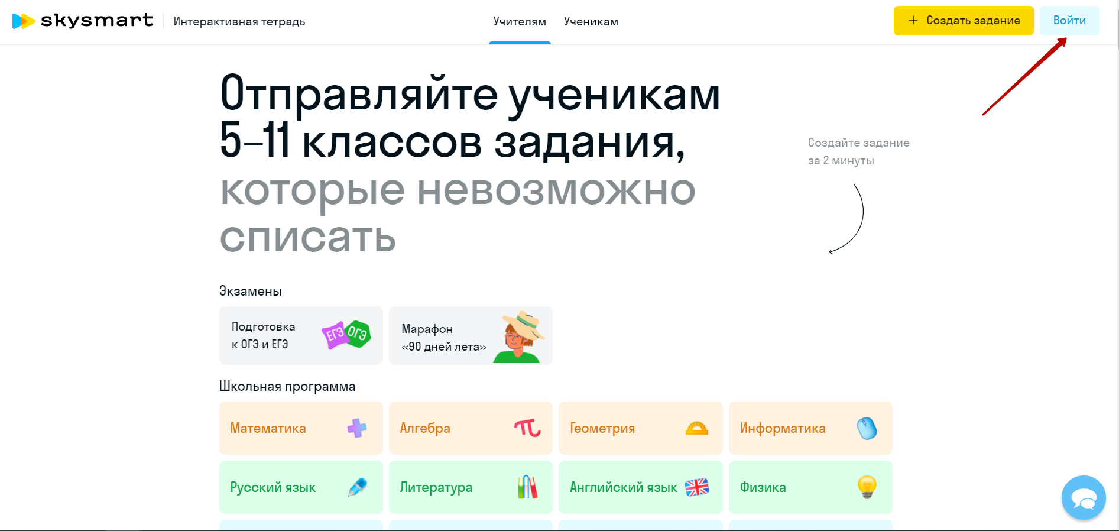The image size is (1119, 531).
Task: Open Марафон «90 дней лета» card
Action: click(471, 335)
